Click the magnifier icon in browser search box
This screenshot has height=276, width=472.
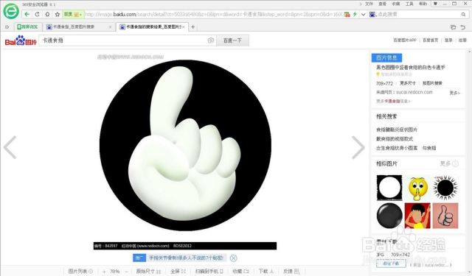click(463, 14)
